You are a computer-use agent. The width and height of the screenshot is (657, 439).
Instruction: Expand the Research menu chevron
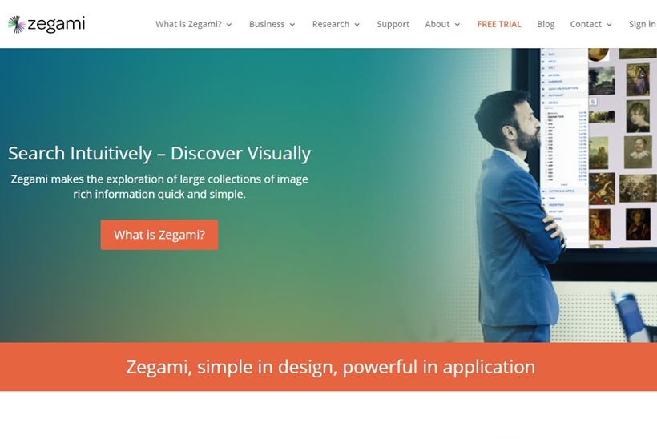[357, 25]
